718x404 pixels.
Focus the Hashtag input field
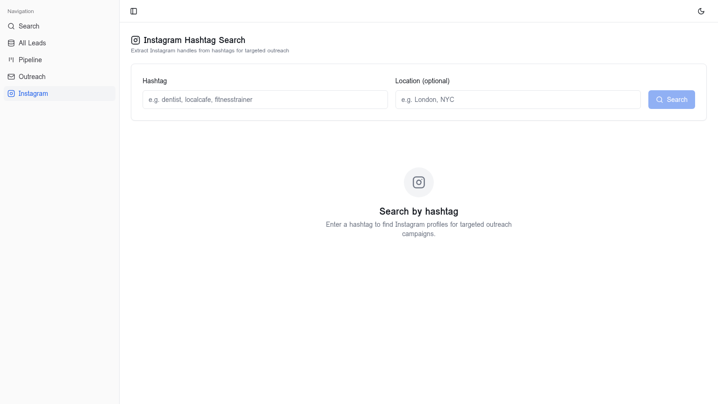click(265, 100)
